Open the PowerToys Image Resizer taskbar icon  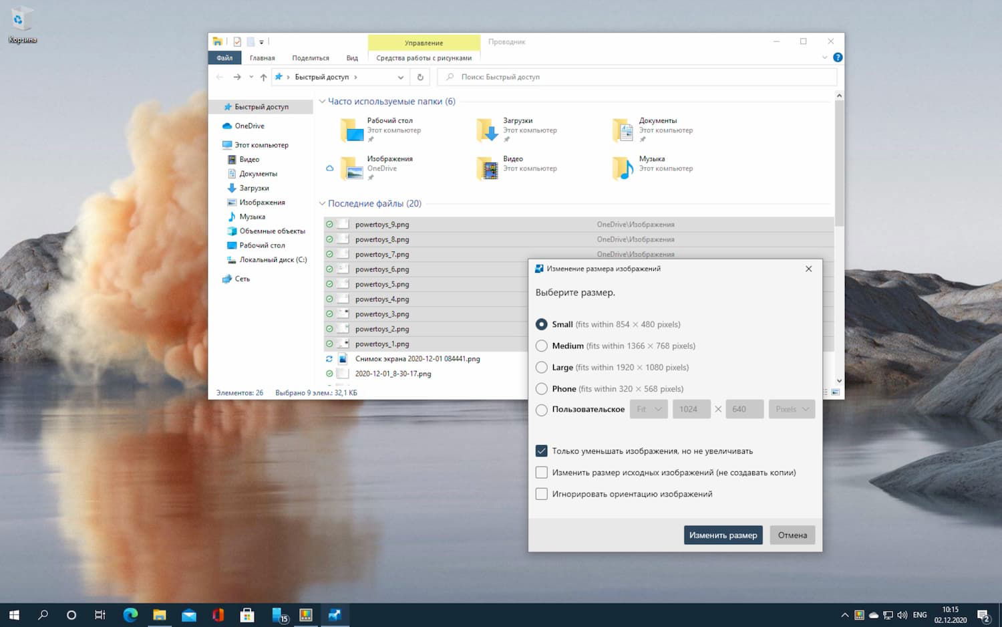[x=335, y=615]
